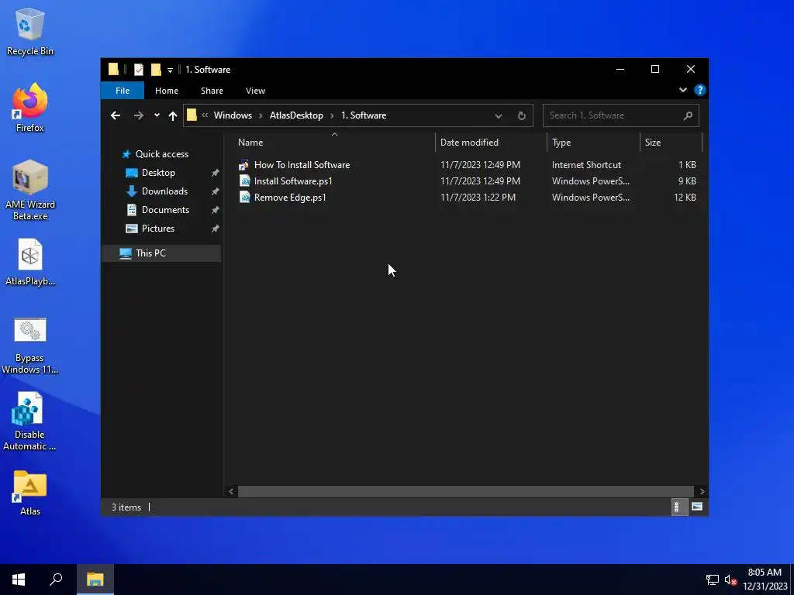Open the Windows Start menu
The image size is (794, 595).
(19, 580)
